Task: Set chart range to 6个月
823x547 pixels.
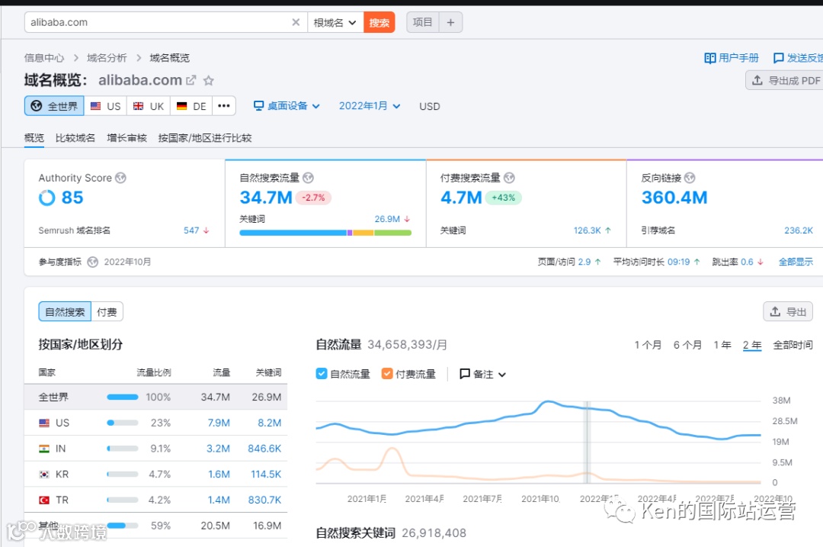Action: 687,345
